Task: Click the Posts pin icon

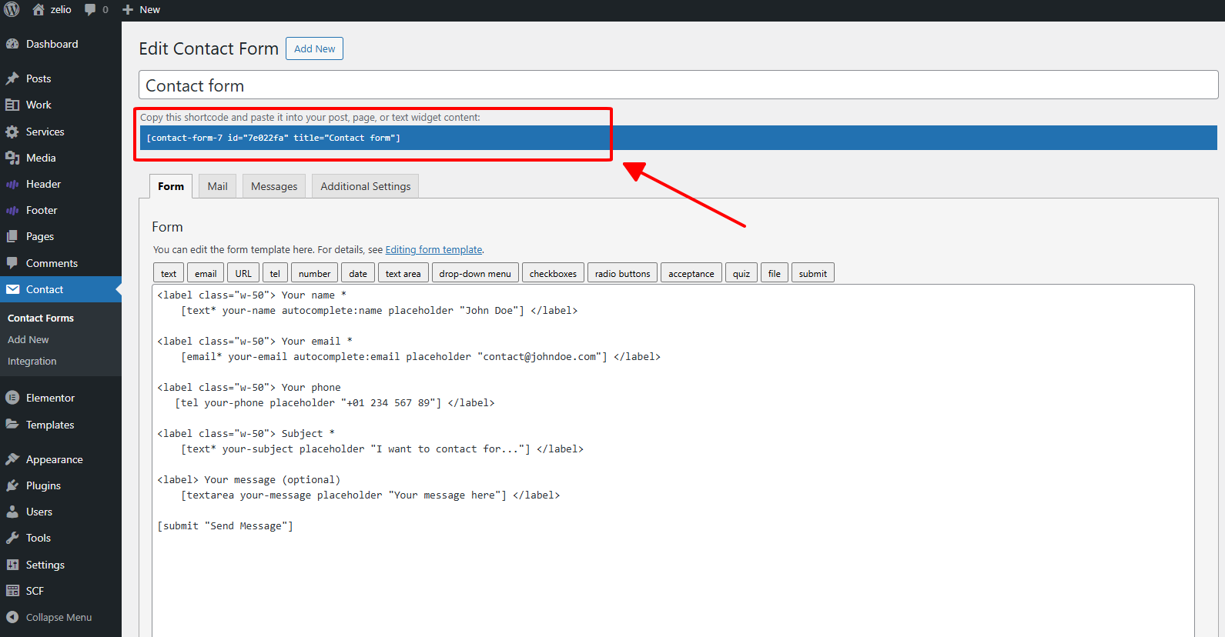Action: pos(12,78)
